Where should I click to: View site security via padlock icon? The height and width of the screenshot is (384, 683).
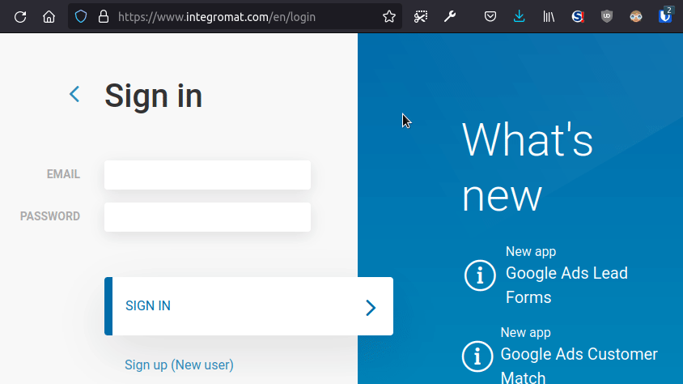(103, 16)
